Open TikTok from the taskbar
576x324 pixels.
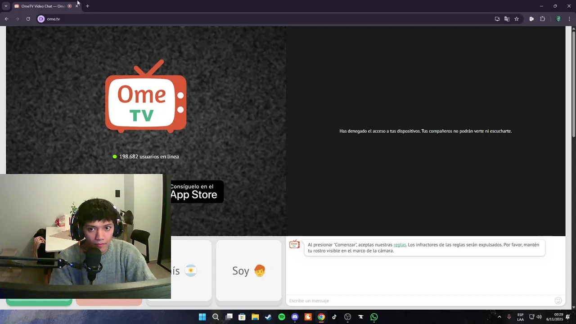pyautogui.click(x=334, y=317)
